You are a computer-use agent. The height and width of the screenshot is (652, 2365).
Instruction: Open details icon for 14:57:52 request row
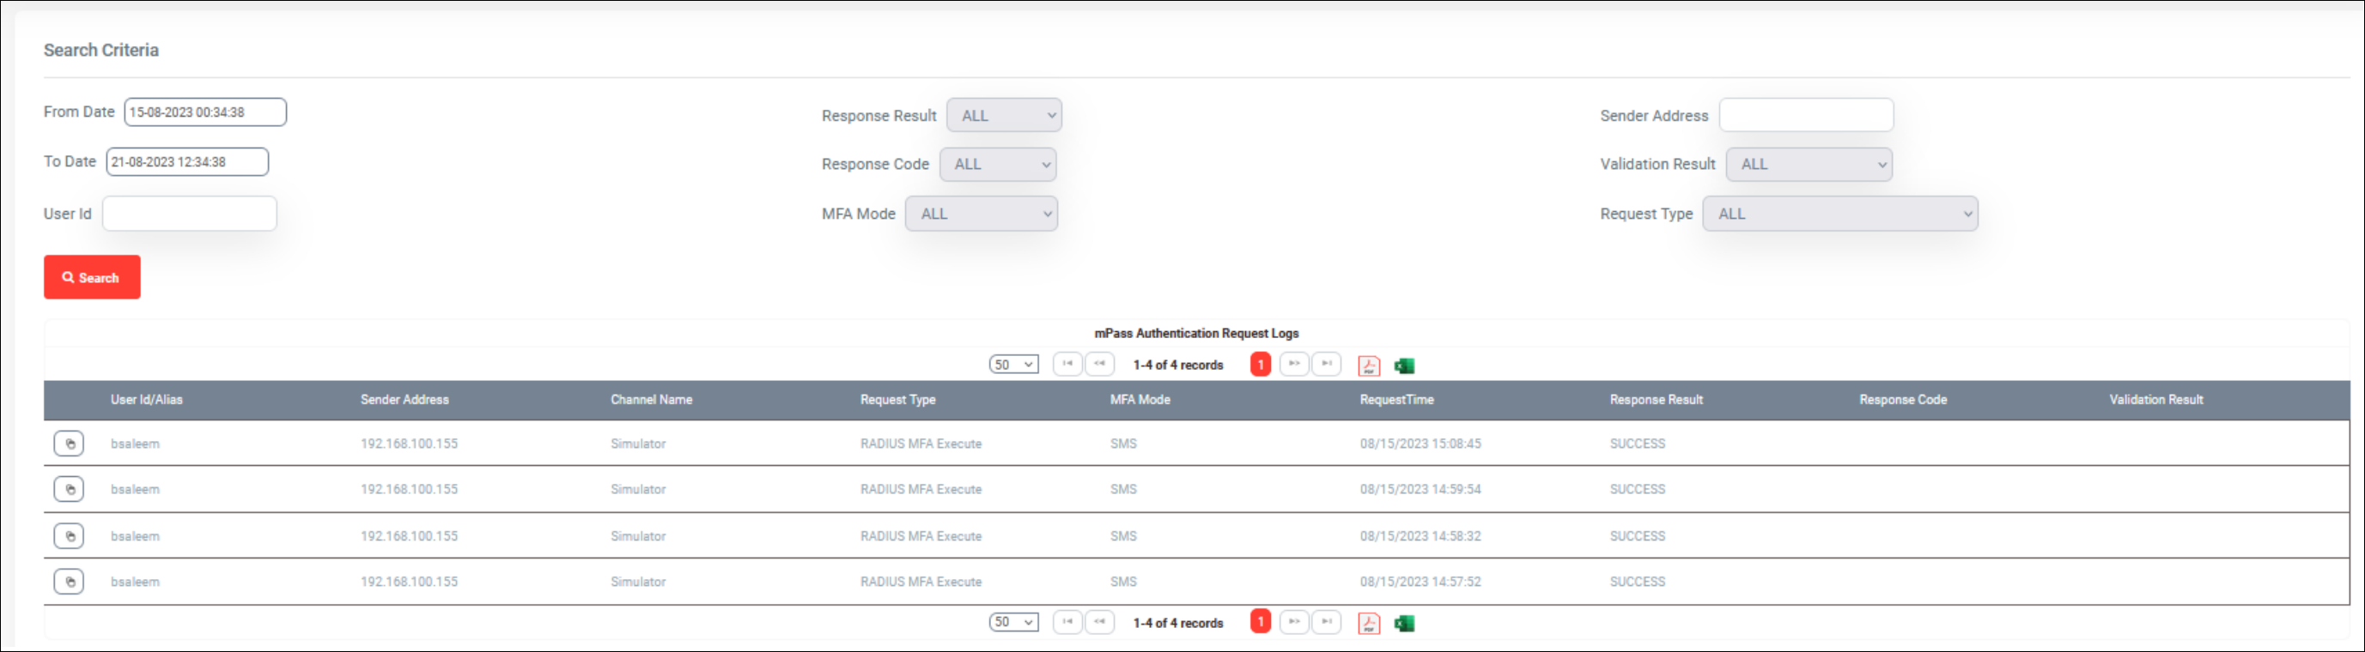coord(69,582)
